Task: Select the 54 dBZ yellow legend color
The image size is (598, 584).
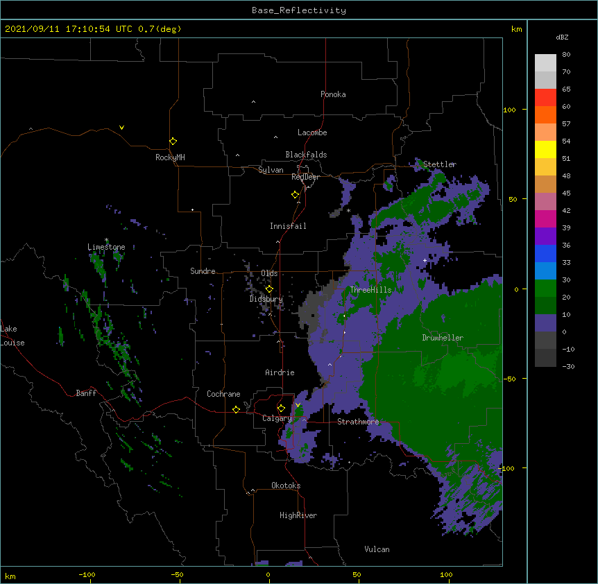Action: click(x=545, y=149)
